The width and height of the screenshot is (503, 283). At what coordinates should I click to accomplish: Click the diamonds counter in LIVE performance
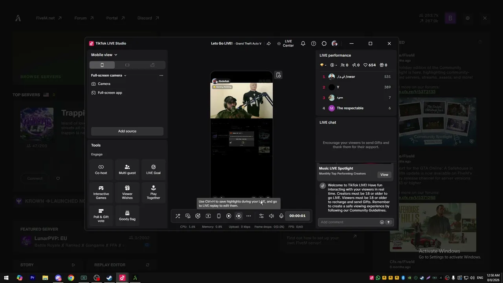pos(323,65)
